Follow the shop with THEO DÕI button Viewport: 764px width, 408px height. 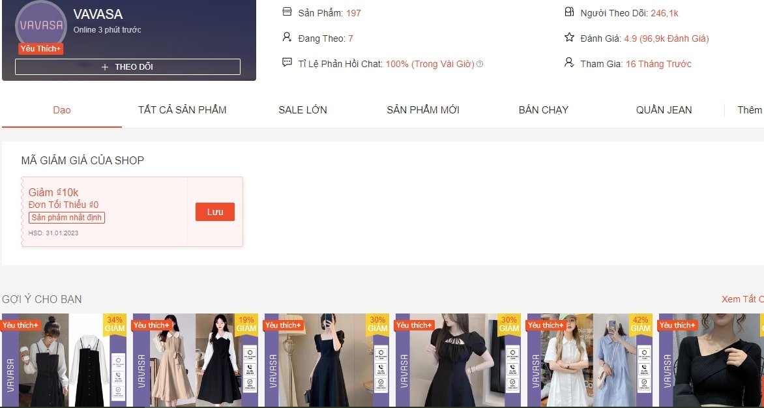[128, 66]
